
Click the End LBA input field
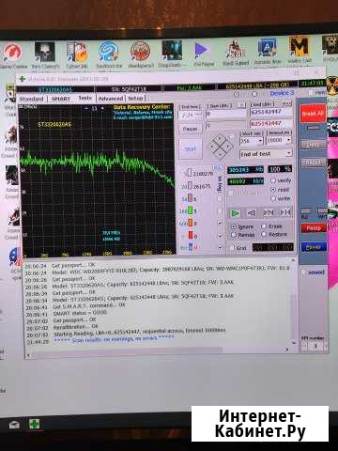pyautogui.click(x=271, y=112)
